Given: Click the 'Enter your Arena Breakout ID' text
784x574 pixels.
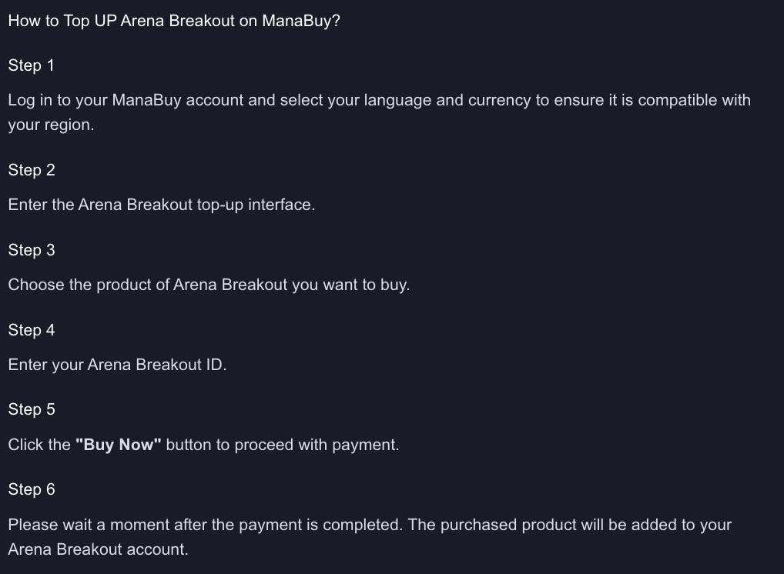Looking at the screenshot, I should (118, 365).
